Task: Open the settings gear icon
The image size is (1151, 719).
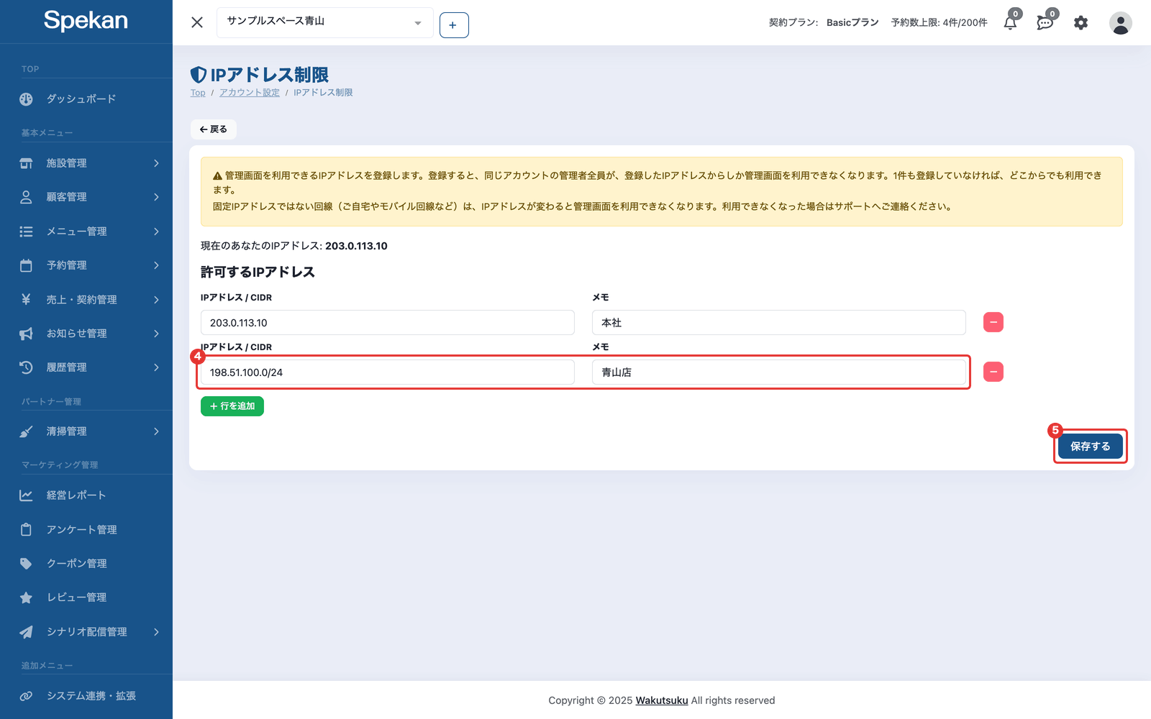Action: pos(1081,23)
